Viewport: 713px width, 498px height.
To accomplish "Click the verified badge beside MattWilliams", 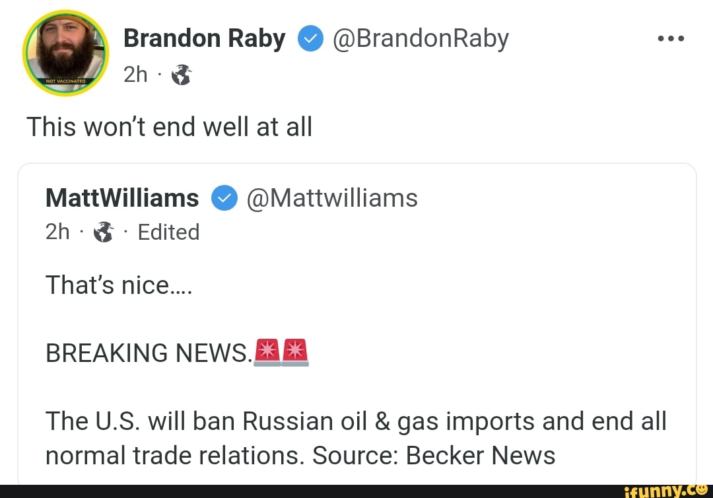I will coord(224,198).
